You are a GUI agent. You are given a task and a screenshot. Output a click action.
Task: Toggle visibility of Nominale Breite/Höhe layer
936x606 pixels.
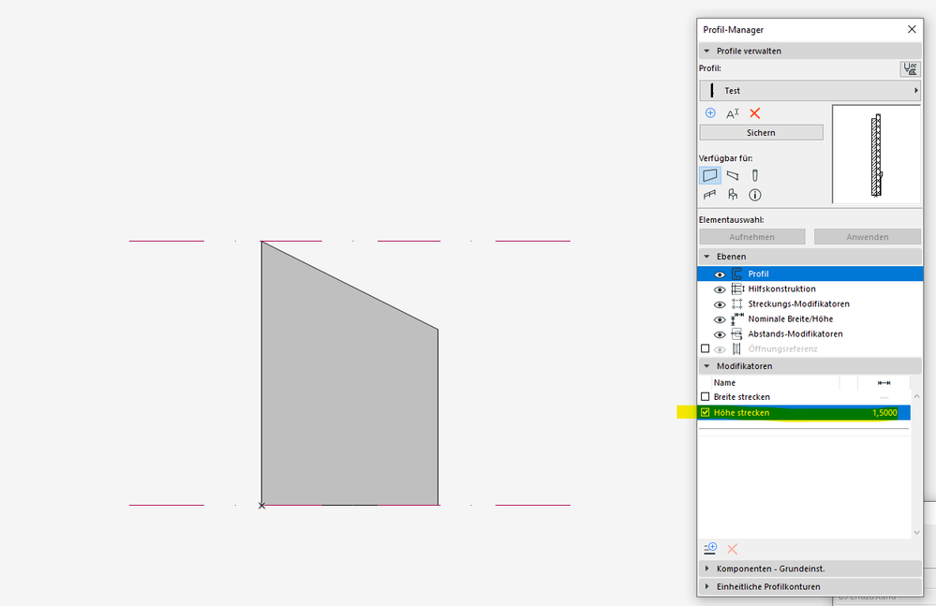click(x=720, y=319)
